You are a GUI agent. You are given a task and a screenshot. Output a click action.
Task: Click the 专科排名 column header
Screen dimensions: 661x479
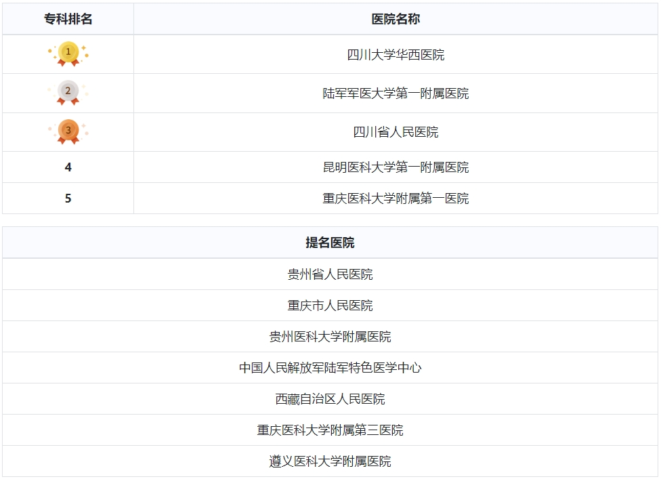pyautogui.click(x=68, y=19)
